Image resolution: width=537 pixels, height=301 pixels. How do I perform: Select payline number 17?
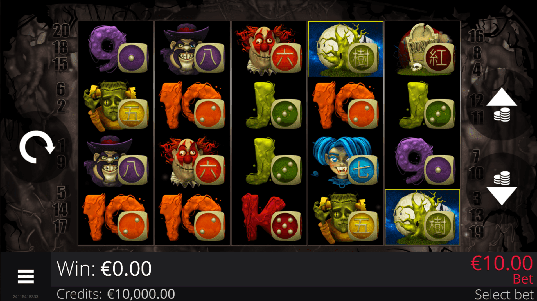tap(60, 227)
